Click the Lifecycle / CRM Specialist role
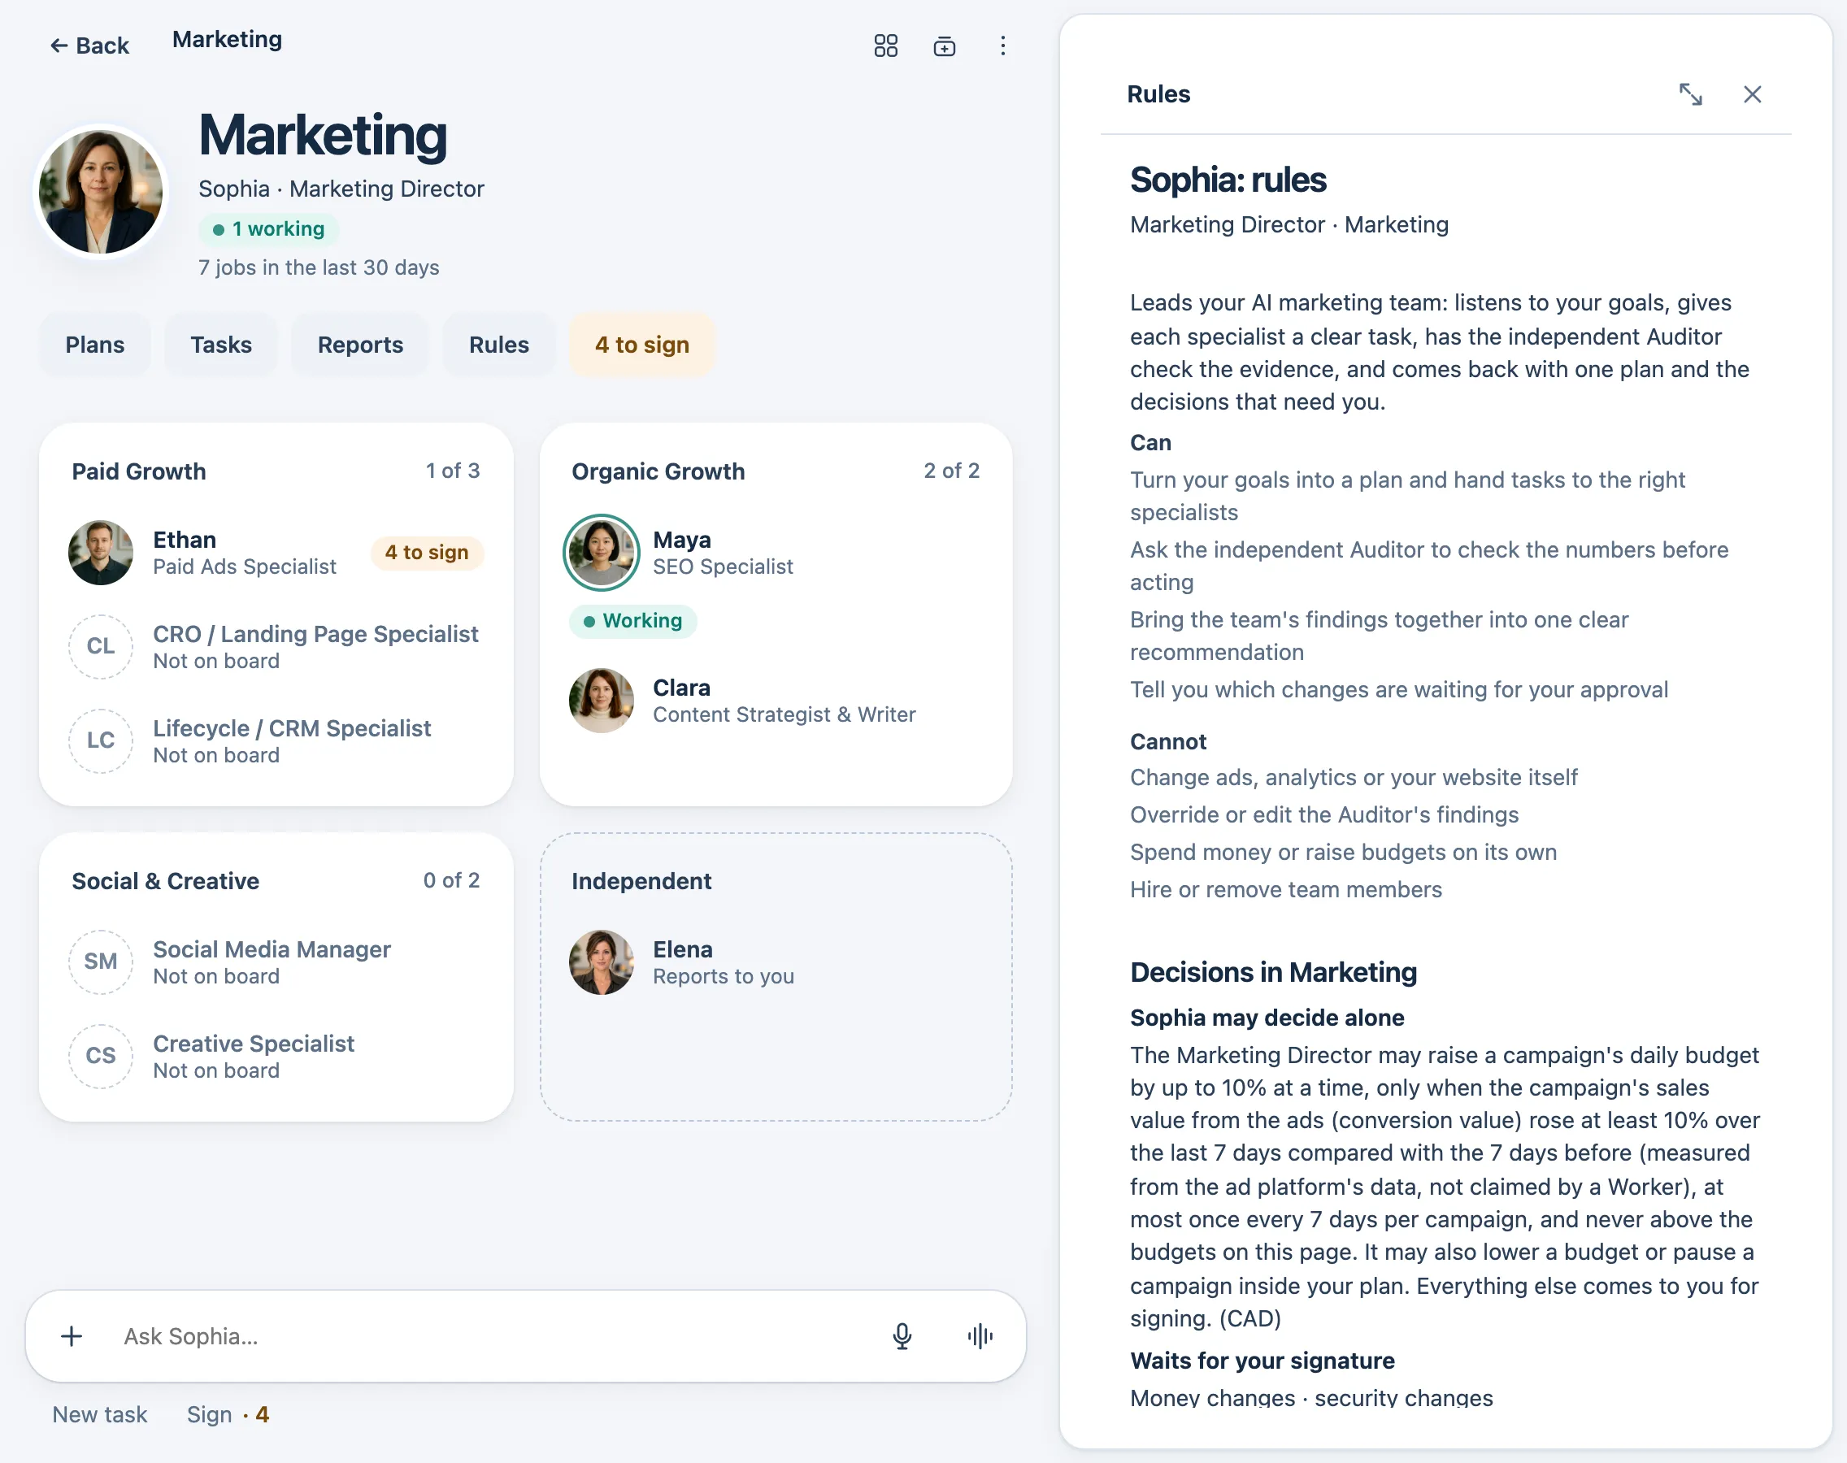Screen dimensions: 1847x1463 [x=291, y=728]
